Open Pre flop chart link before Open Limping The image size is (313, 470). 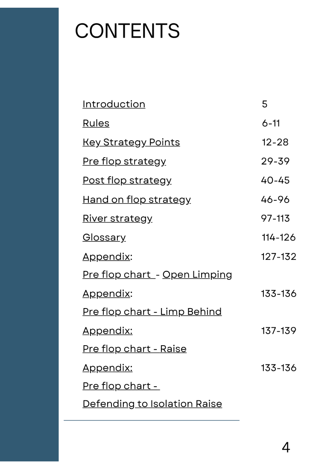(119, 275)
